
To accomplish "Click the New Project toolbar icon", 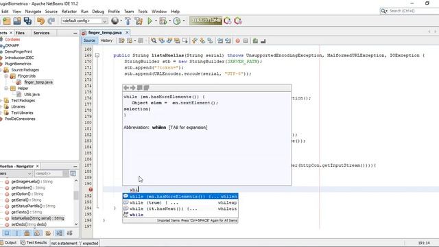I will point(6,21).
